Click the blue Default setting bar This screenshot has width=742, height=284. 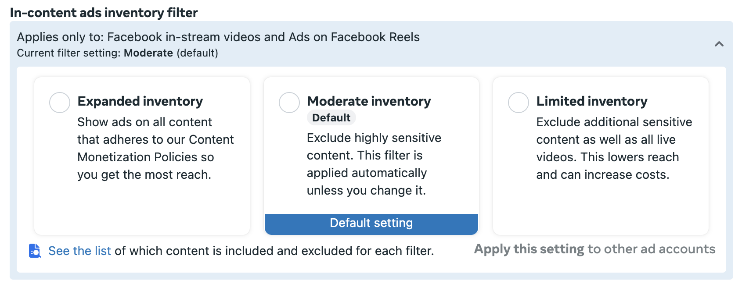371,224
